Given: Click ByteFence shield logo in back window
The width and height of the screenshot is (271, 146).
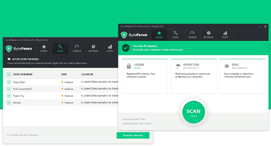Looking at the screenshot, I should [9, 49].
